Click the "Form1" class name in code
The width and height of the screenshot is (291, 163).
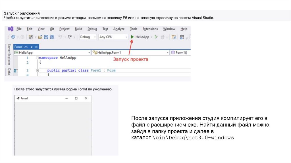[x=96, y=70]
